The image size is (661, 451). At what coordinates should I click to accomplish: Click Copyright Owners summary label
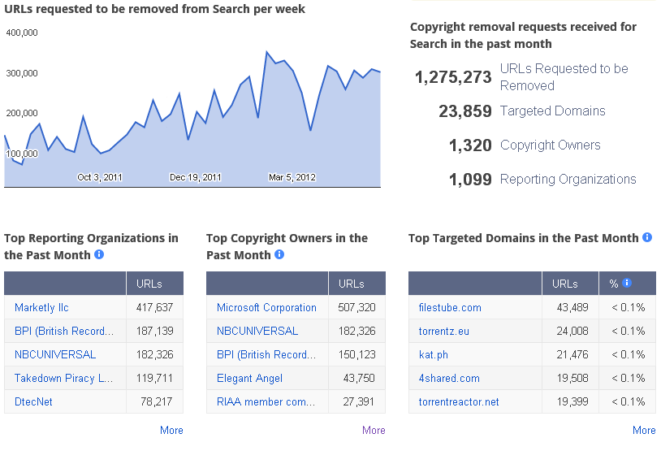550,145
